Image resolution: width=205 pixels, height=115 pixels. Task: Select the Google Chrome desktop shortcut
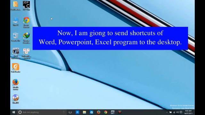(x=26, y=22)
